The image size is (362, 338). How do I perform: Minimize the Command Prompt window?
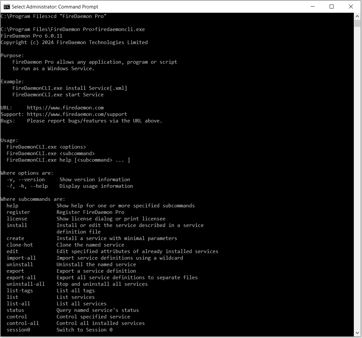pyautogui.click(x=313, y=7)
